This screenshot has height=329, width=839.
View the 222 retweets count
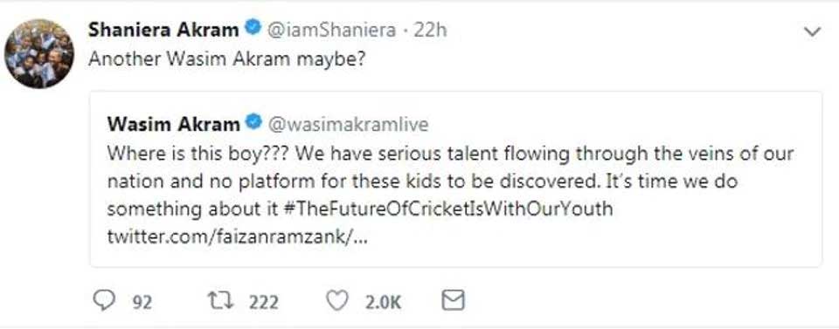263,303
